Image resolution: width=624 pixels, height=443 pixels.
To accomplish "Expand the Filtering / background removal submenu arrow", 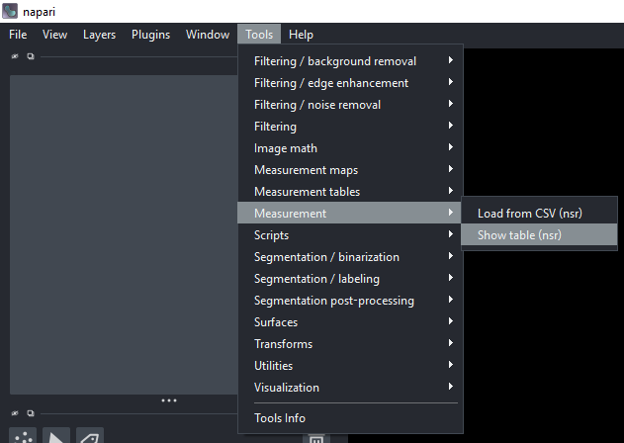I will point(451,60).
